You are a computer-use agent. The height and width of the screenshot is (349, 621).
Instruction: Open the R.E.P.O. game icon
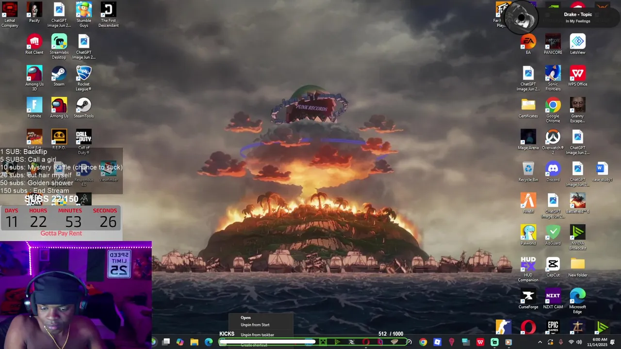(59, 140)
